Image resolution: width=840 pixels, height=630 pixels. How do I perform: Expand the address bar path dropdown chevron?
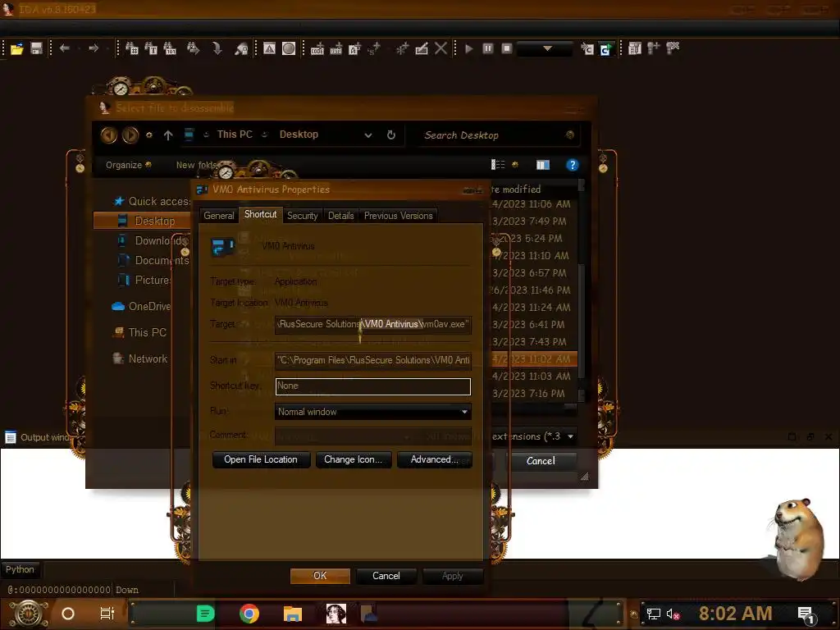pyautogui.click(x=368, y=135)
